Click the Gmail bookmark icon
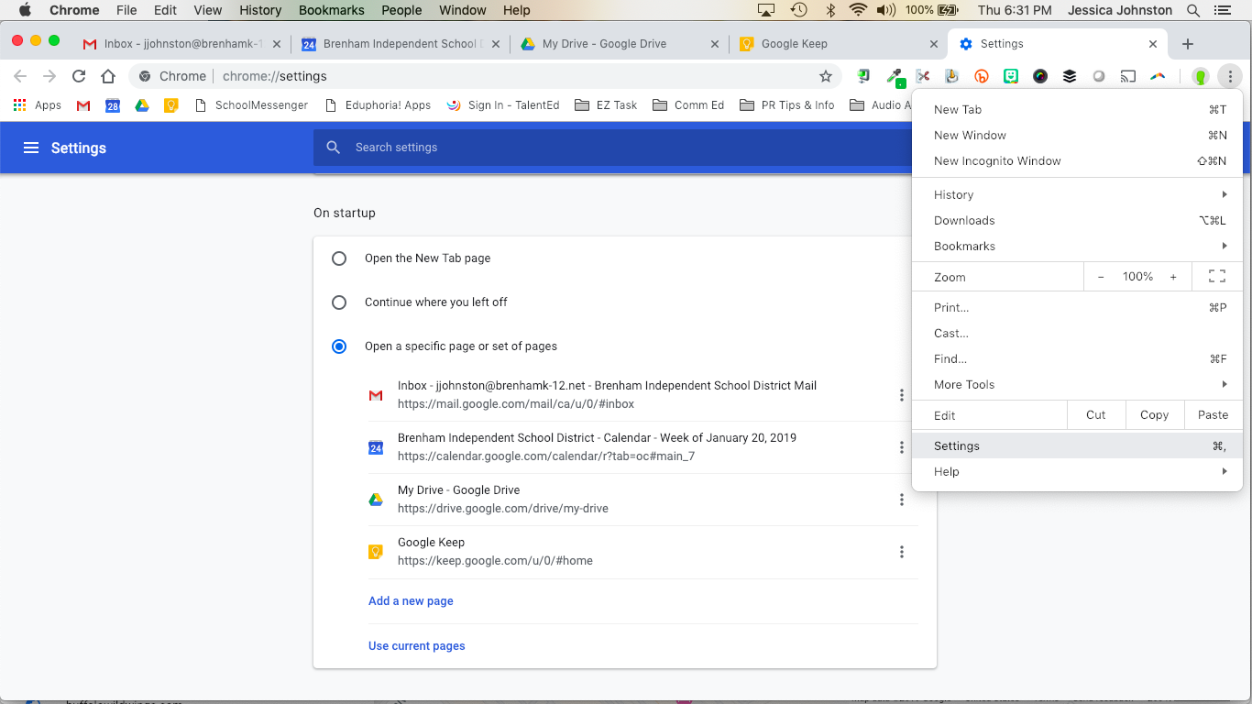Viewport: 1252px width, 704px height. [83, 105]
